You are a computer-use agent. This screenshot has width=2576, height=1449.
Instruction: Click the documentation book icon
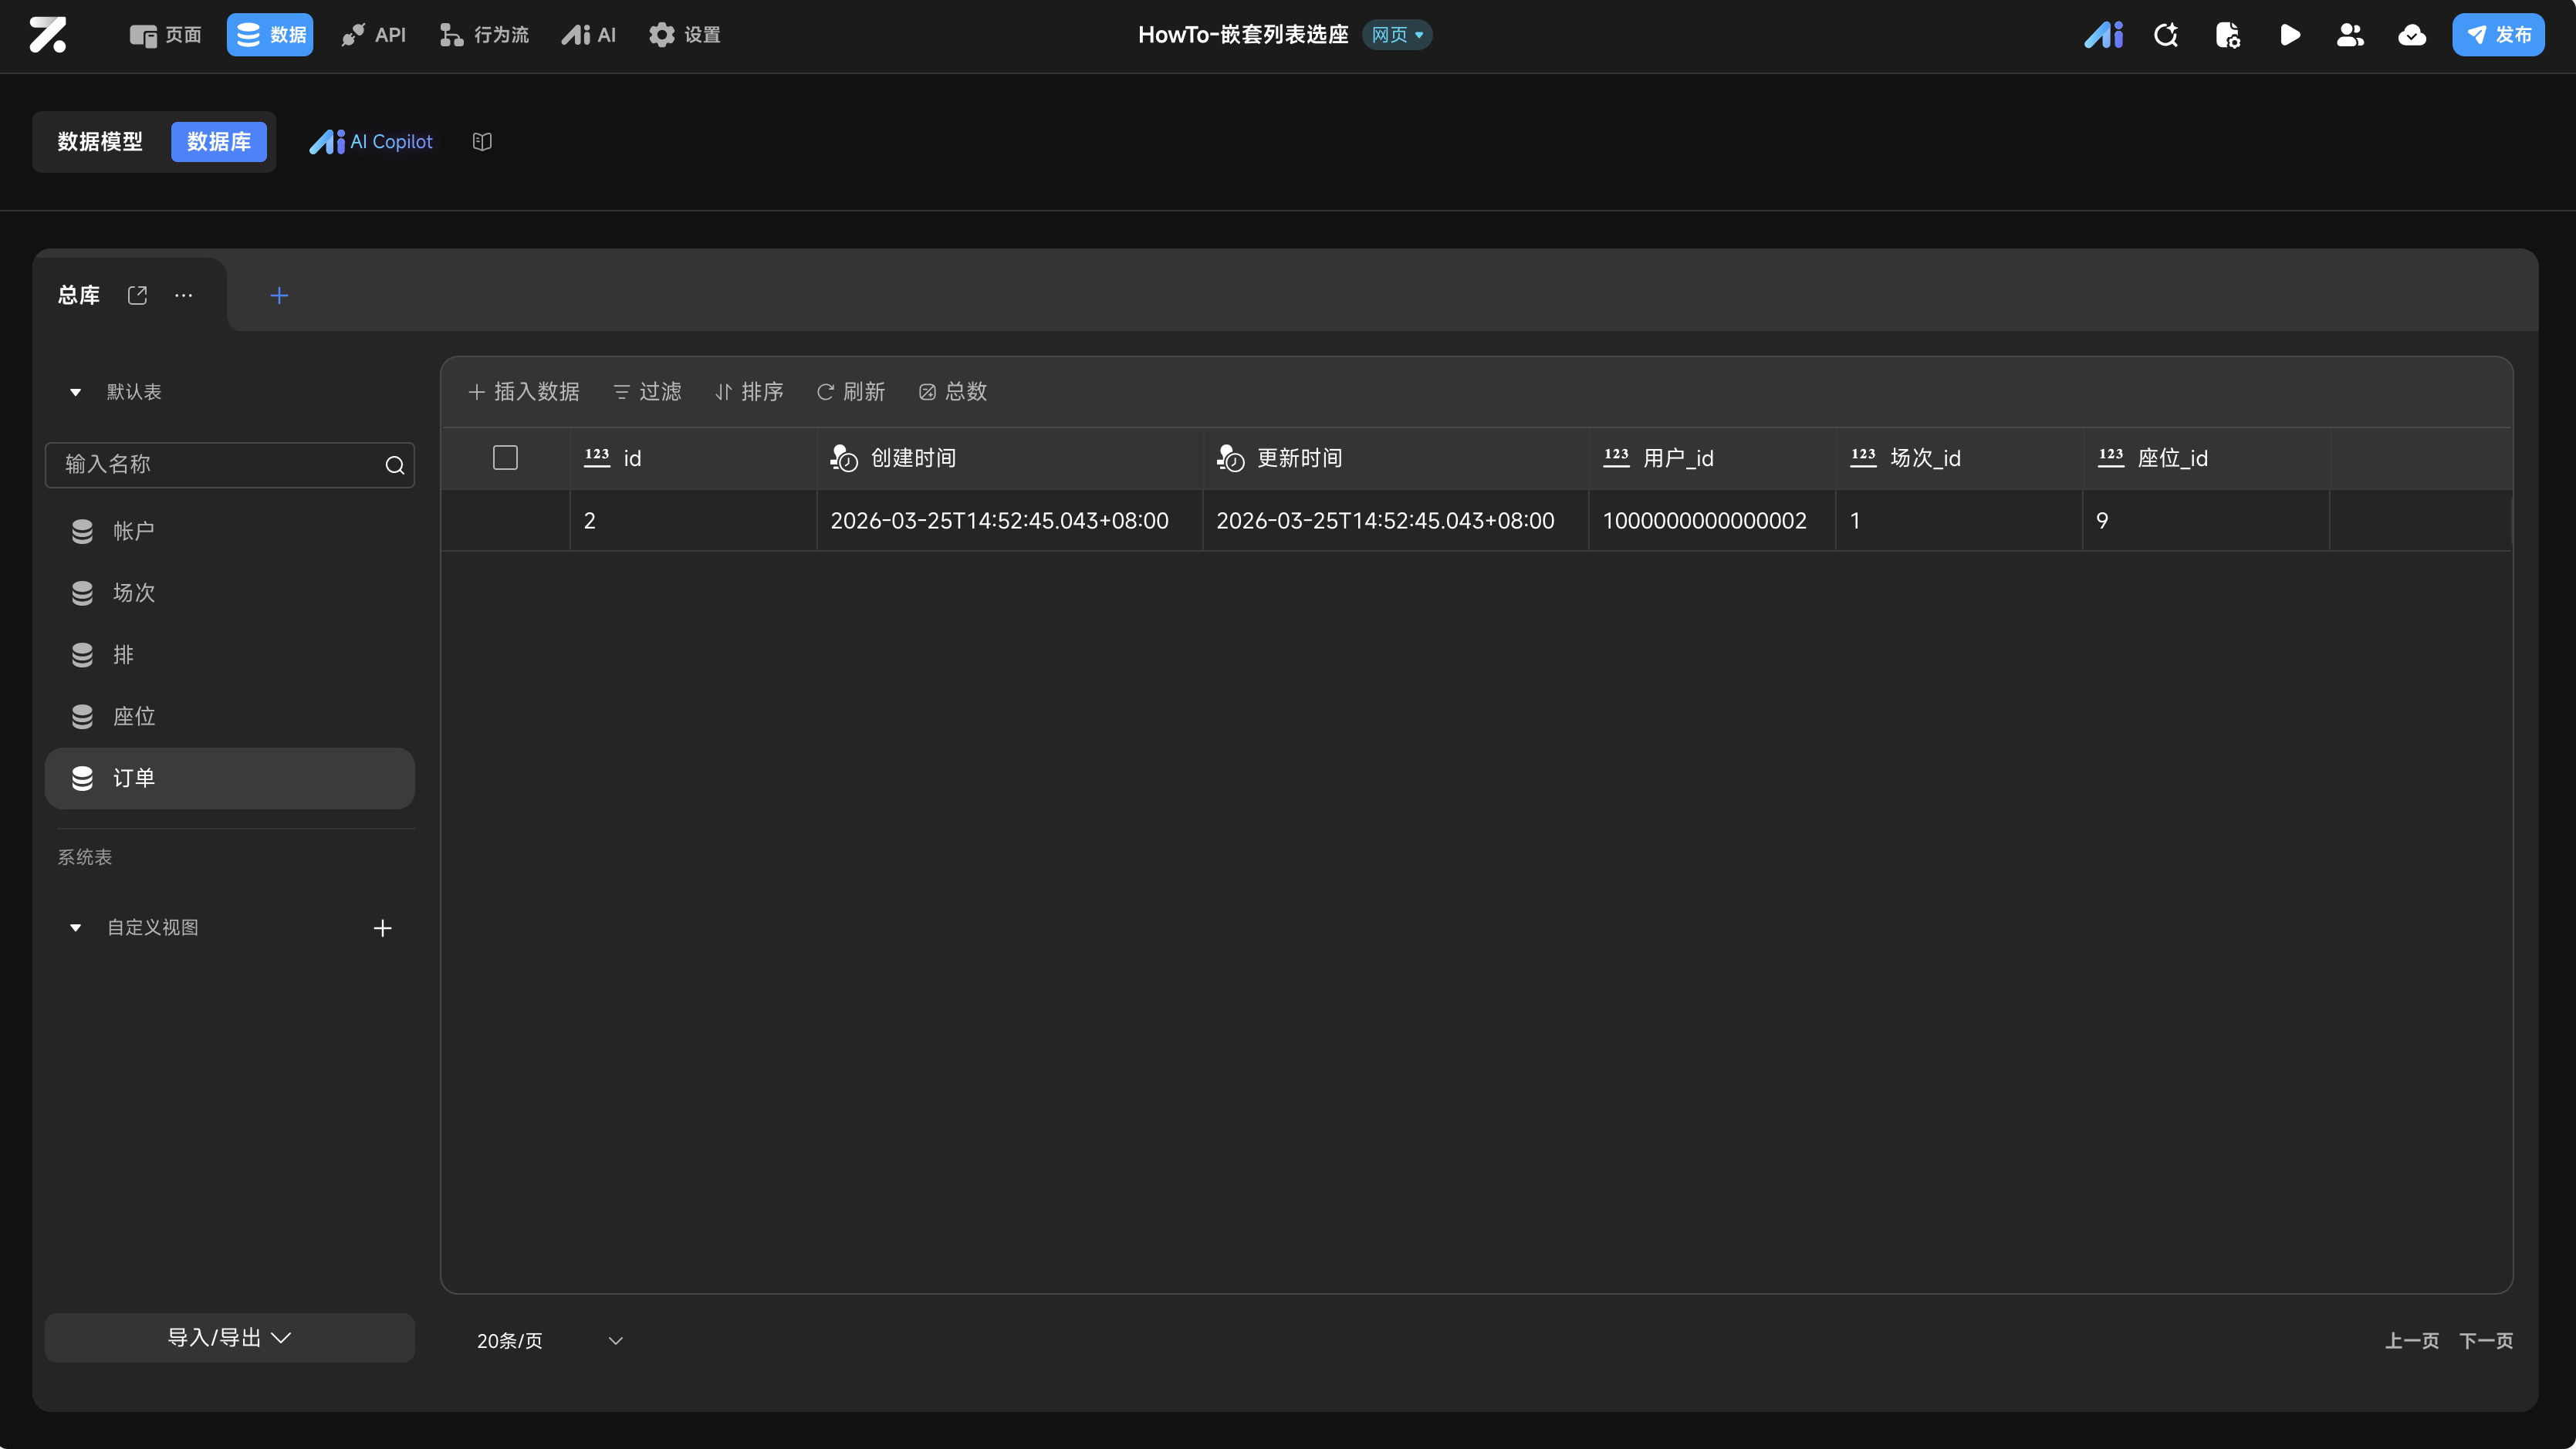click(482, 142)
